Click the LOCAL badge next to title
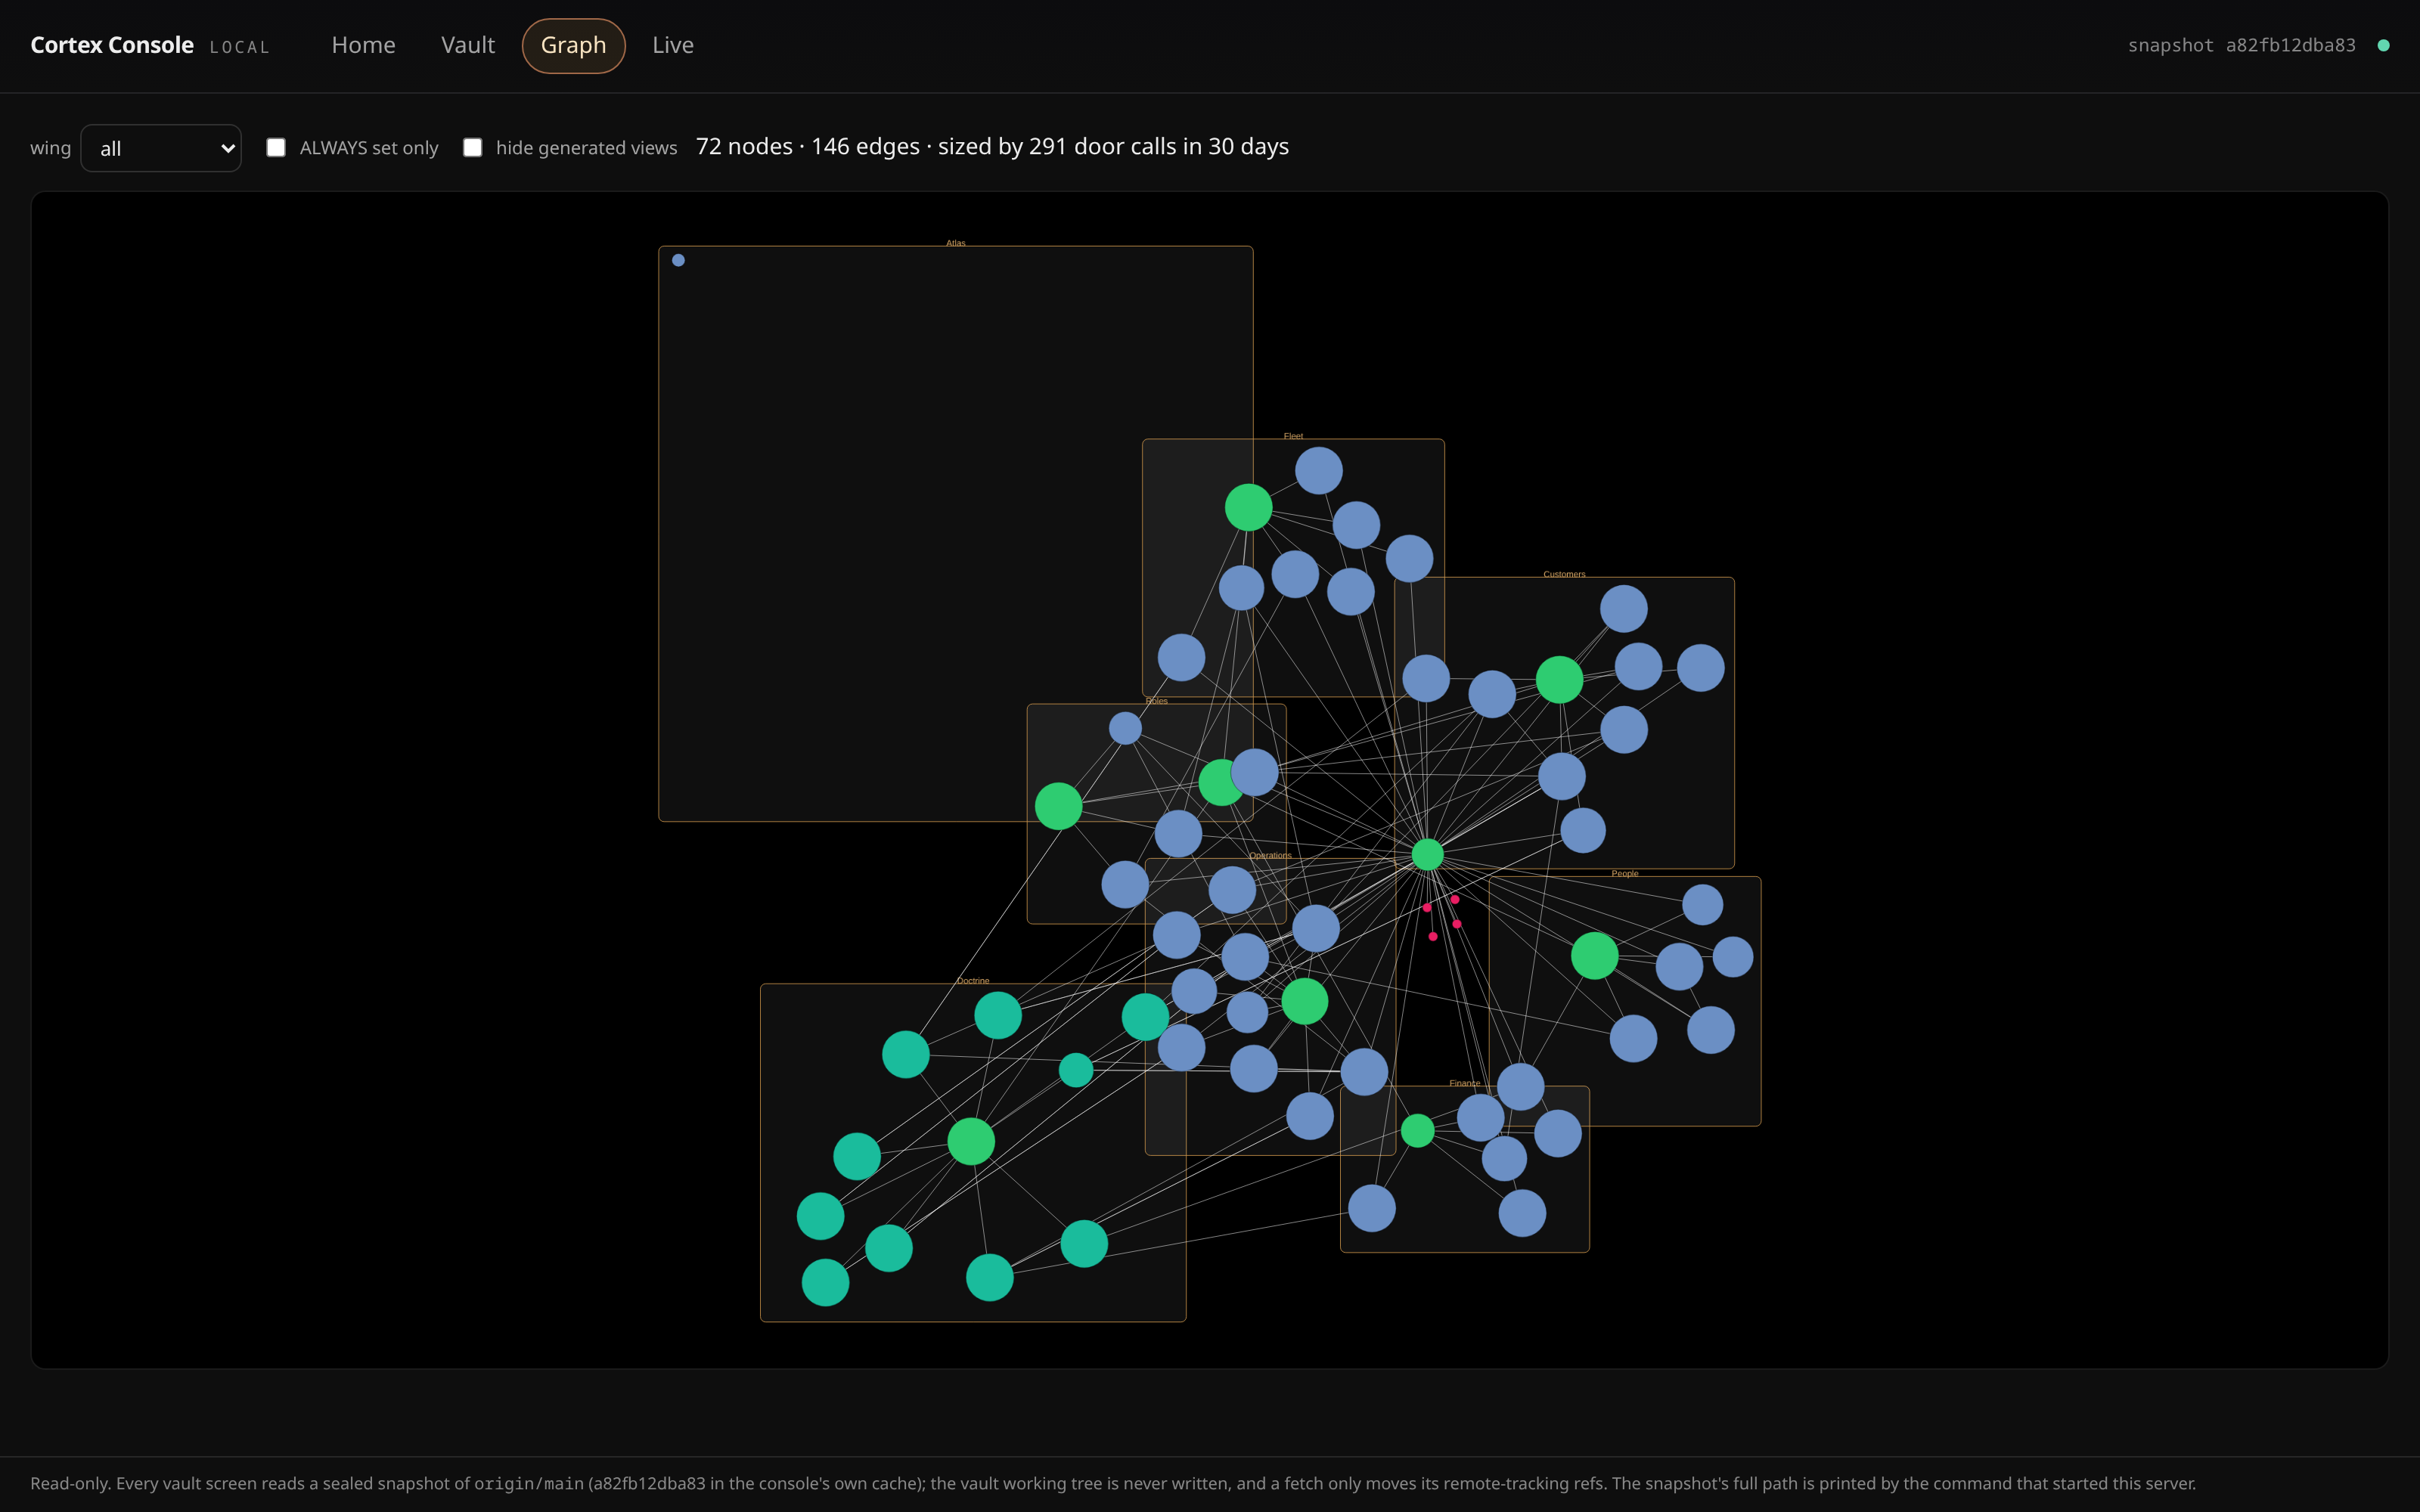Viewport: 2420px width, 1512px height. point(240,47)
